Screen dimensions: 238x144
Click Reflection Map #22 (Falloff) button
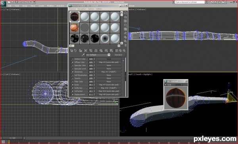[109, 88]
